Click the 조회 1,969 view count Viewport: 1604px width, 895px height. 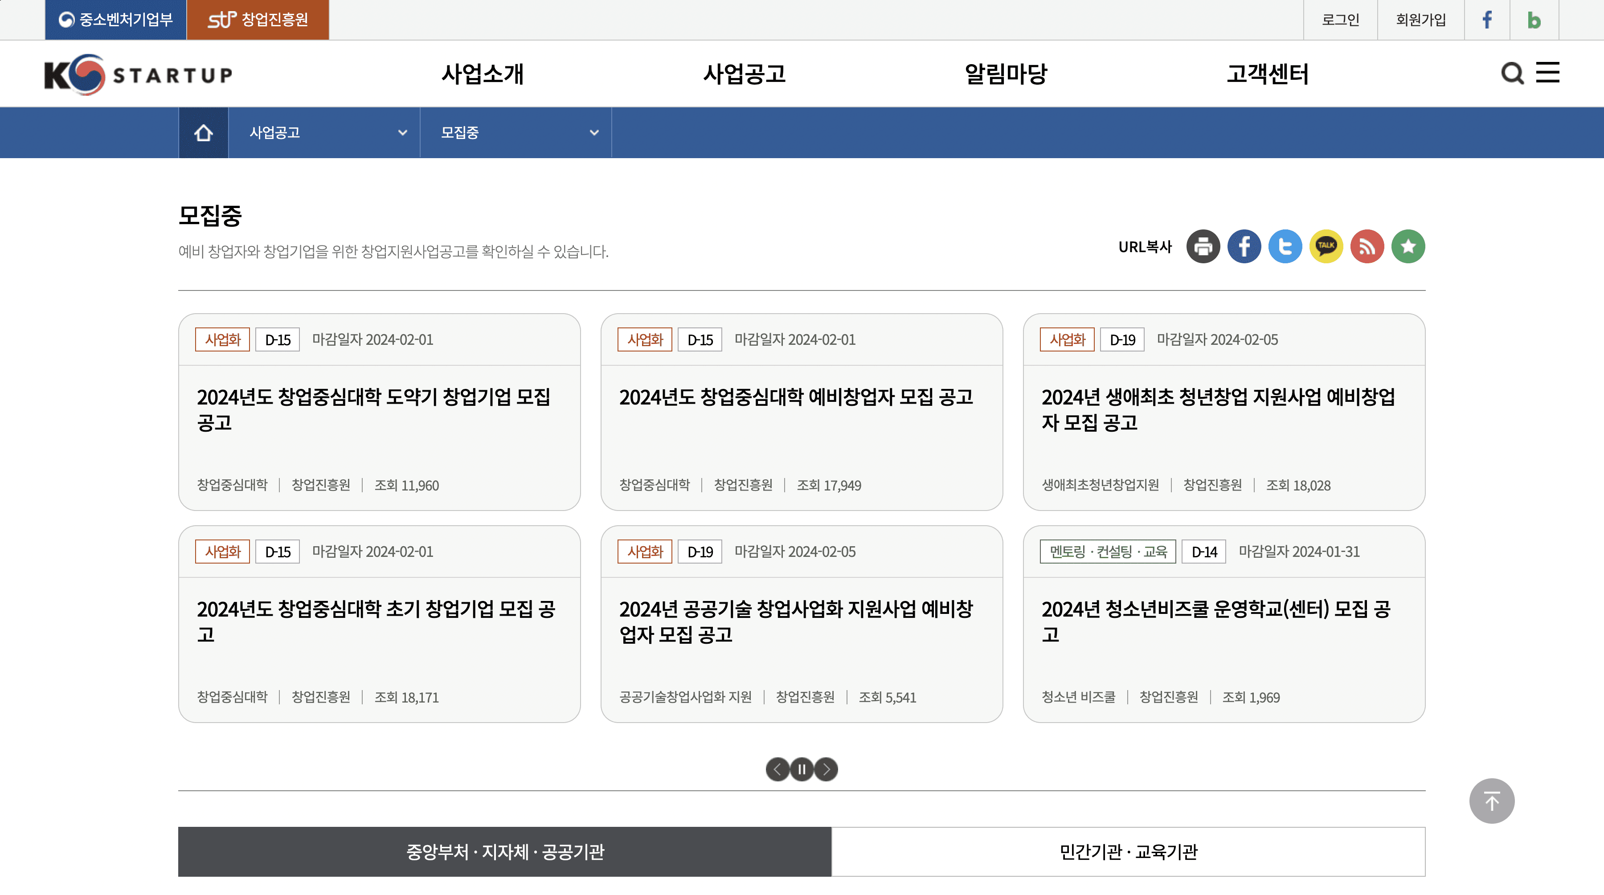click(x=1251, y=697)
